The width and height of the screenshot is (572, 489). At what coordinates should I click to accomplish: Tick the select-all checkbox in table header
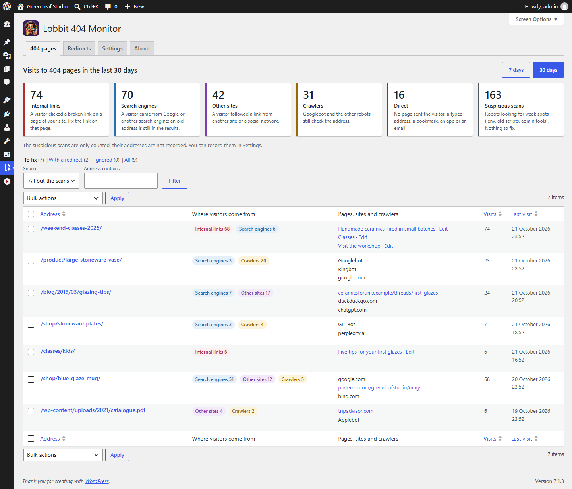[x=31, y=214]
